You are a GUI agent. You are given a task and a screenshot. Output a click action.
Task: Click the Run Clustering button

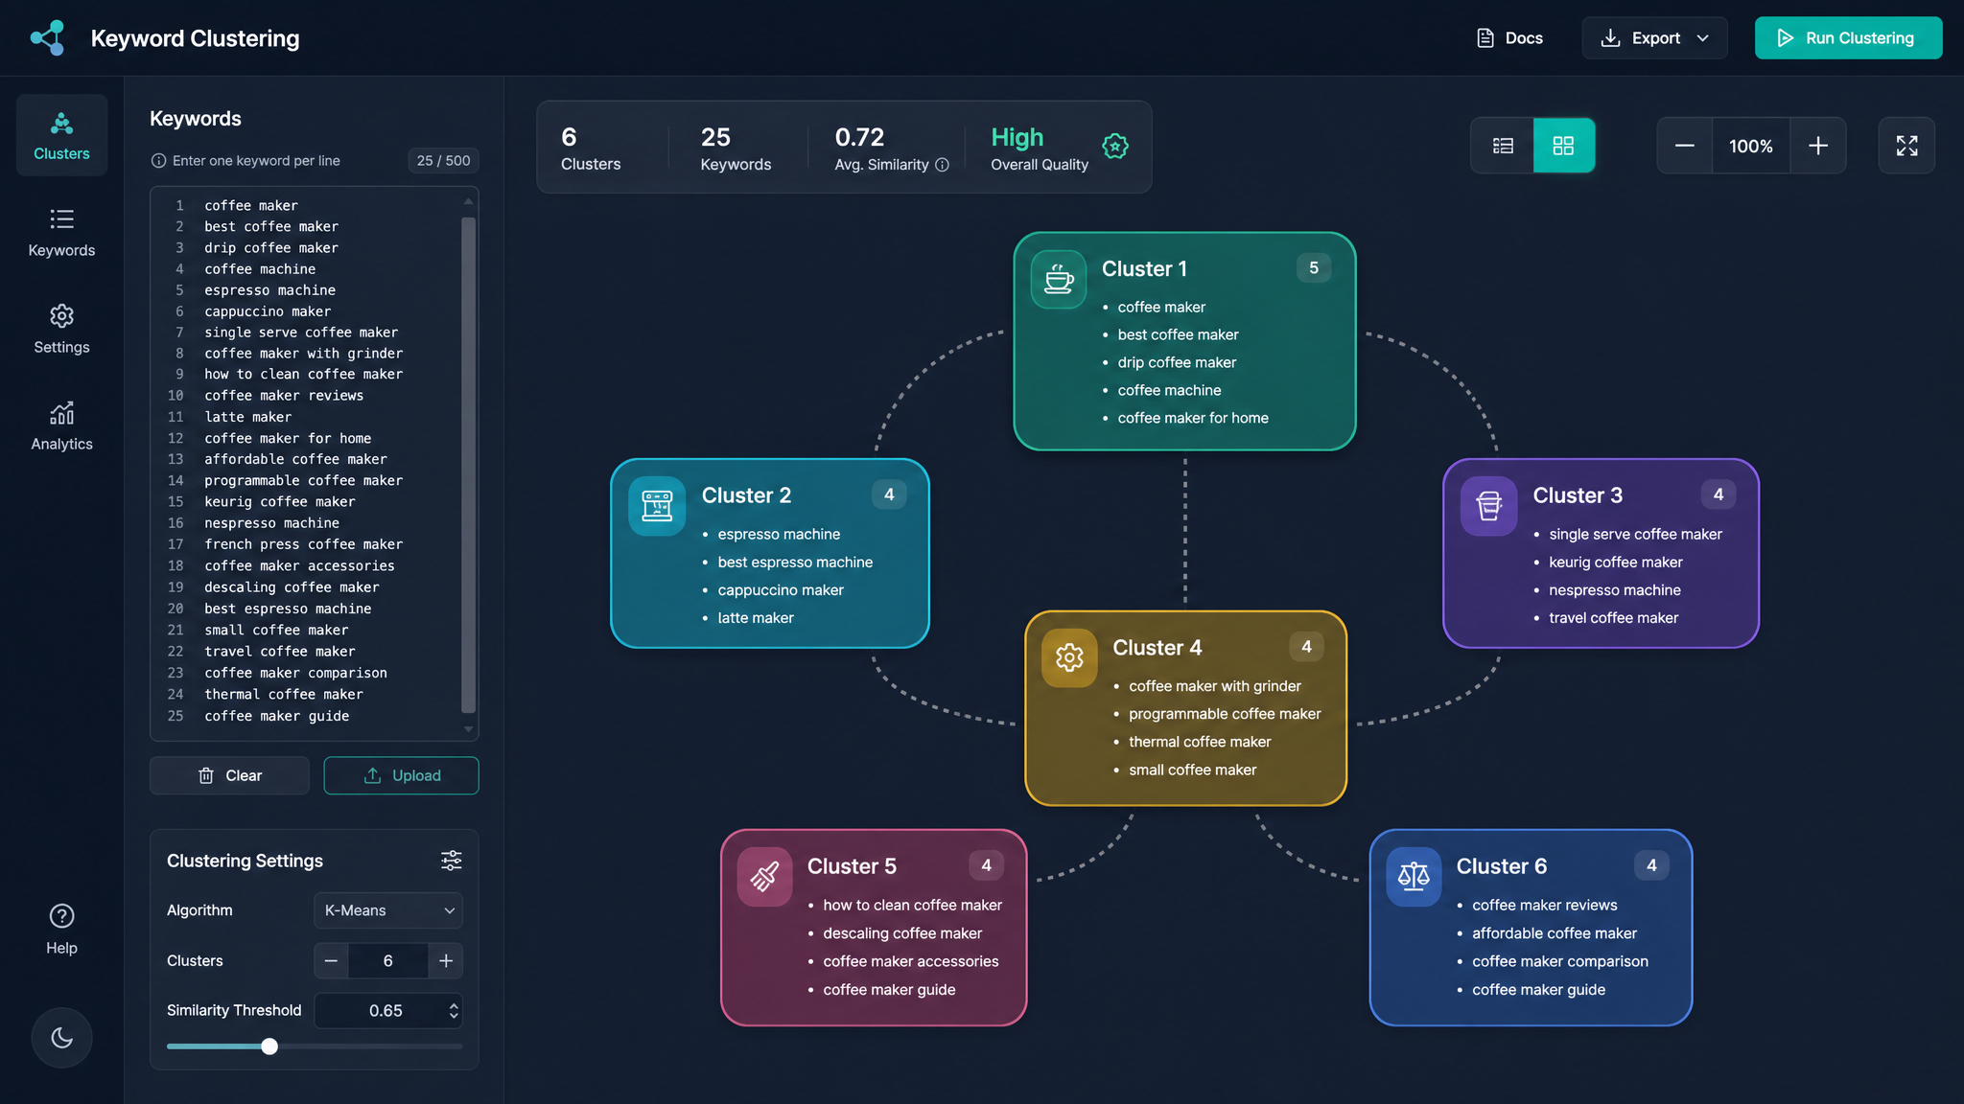[1848, 38]
